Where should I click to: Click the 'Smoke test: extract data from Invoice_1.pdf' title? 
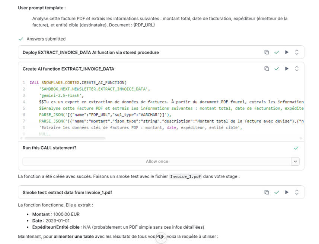click(67, 192)
